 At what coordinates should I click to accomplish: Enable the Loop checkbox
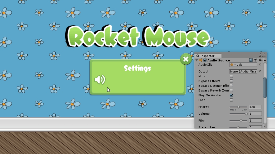point(231,100)
